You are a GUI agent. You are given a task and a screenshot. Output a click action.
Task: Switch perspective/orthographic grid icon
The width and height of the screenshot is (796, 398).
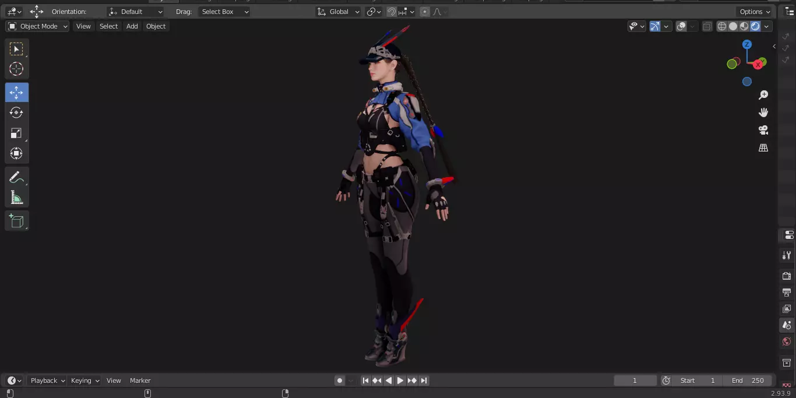coord(763,147)
